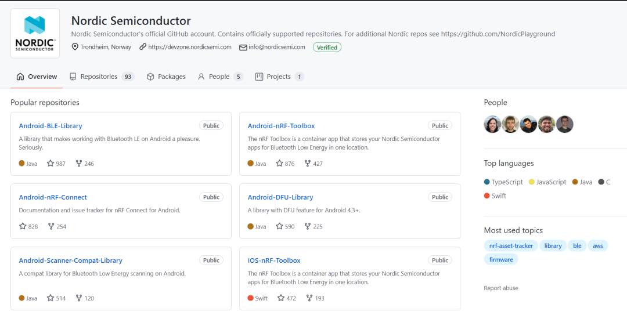Screen dimensions: 627x315
Task: Open the Projects tab
Action: [x=279, y=77]
